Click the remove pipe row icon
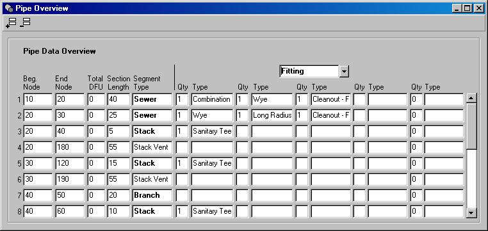This screenshot has height=231, width=488. click(x=25, y=22)
